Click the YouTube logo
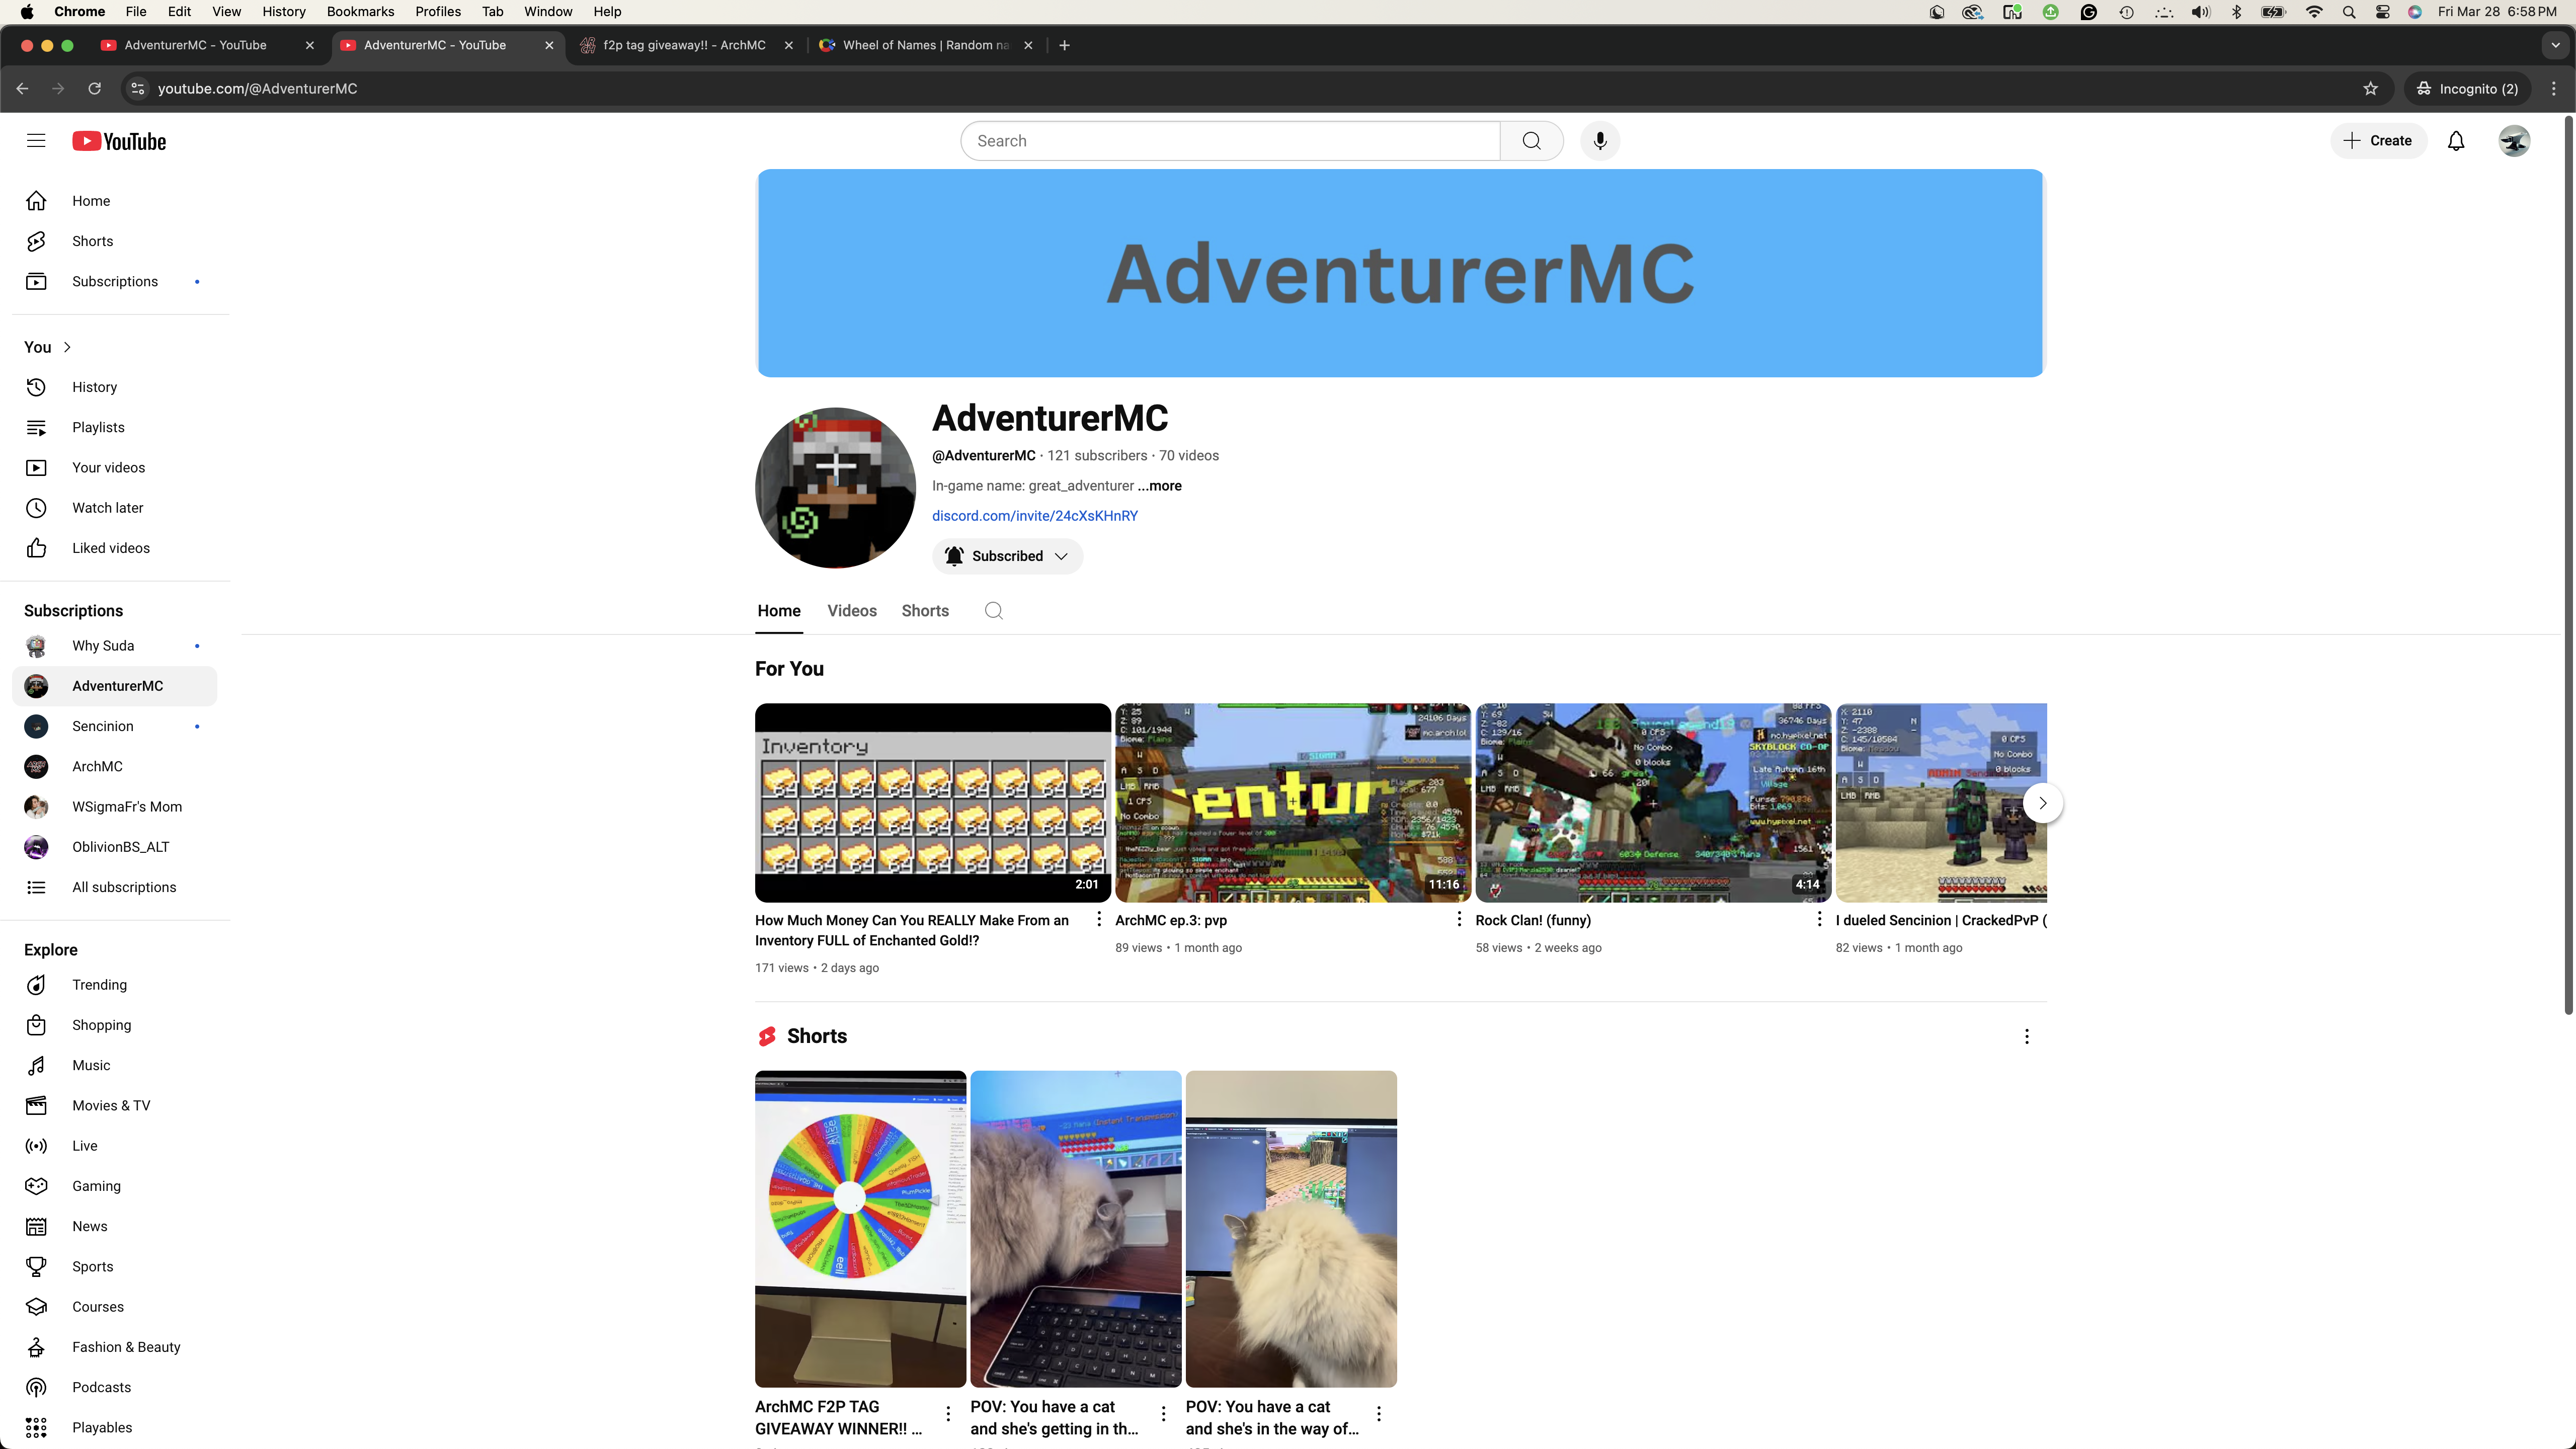The height and width of the screenshot is (1449, 2576). click(x=119, y=141)
